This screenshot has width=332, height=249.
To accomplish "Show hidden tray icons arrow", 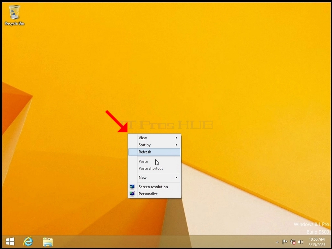I will pos(277,242).
